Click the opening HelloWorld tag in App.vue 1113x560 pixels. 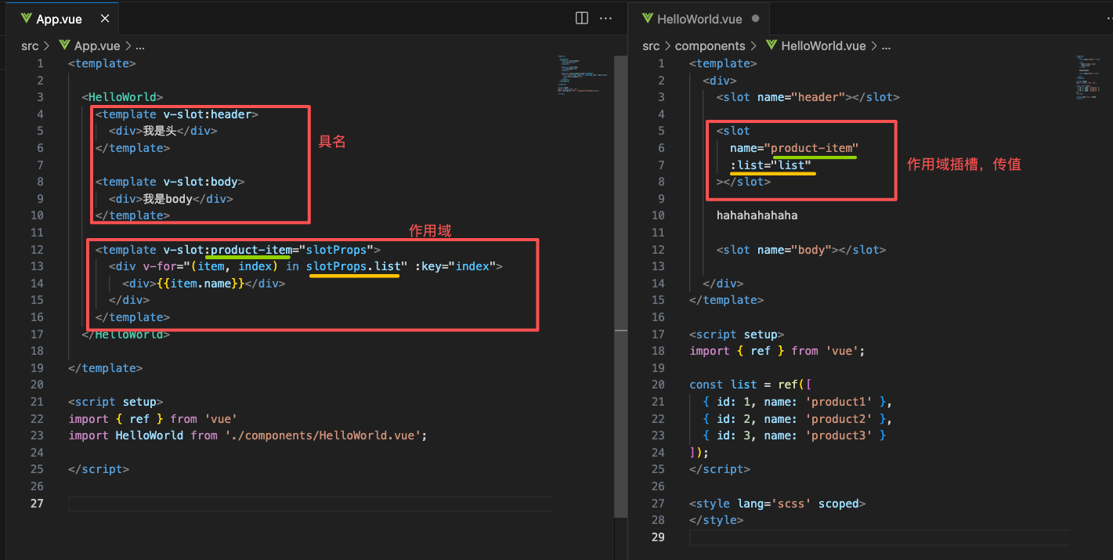122,97
